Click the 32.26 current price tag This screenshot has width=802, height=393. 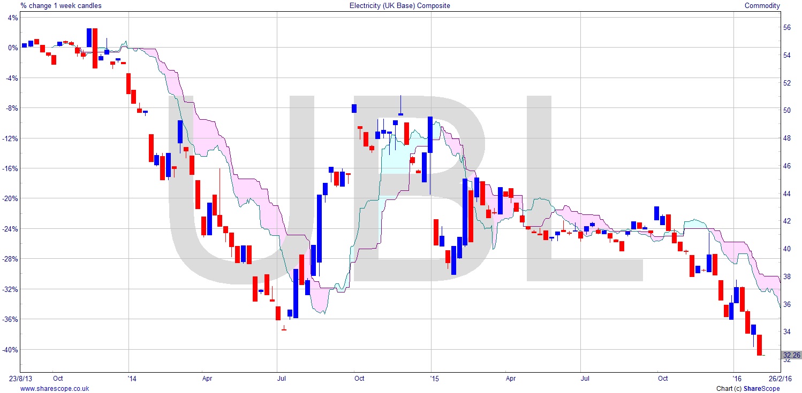click(791, 355)
